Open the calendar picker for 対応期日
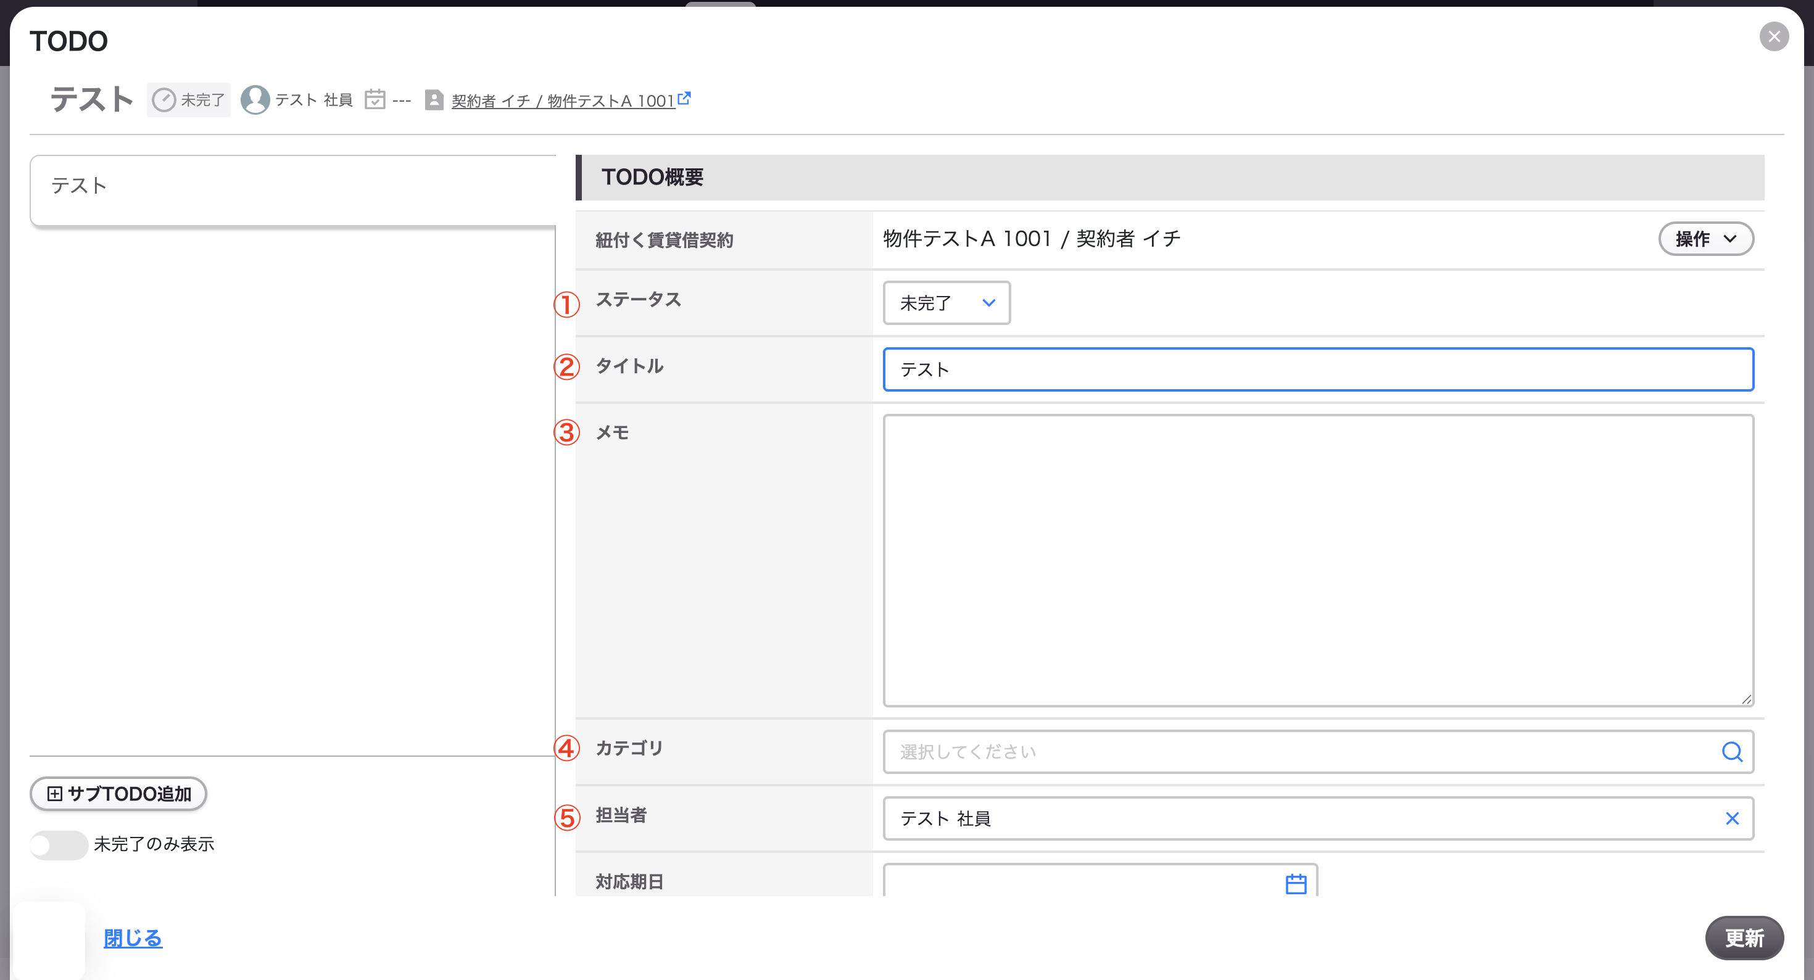 tap(1296, 884)
